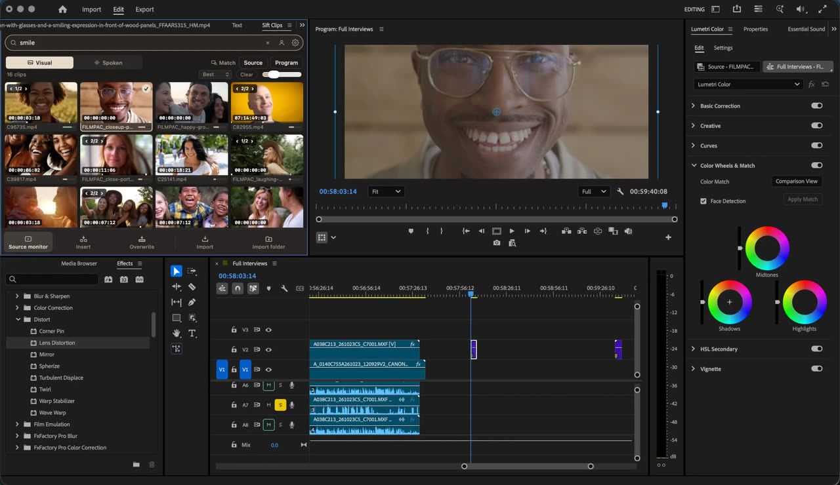Expand the Blur & Sharpen folder
Image resolution: width=840 pixels, height=485 pixels.
tap(18, 296)
